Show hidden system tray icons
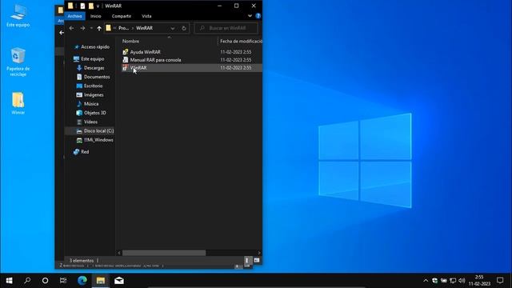This screenshot has width=512, height=288. (x=426, y=281)
